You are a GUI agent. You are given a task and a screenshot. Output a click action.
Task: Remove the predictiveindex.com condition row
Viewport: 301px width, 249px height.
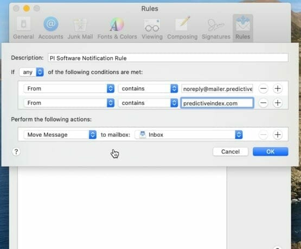click(263, 103)
